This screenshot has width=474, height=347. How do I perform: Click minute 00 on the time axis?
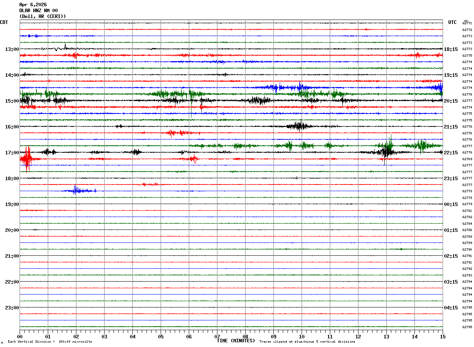click(x=20, y=336)
